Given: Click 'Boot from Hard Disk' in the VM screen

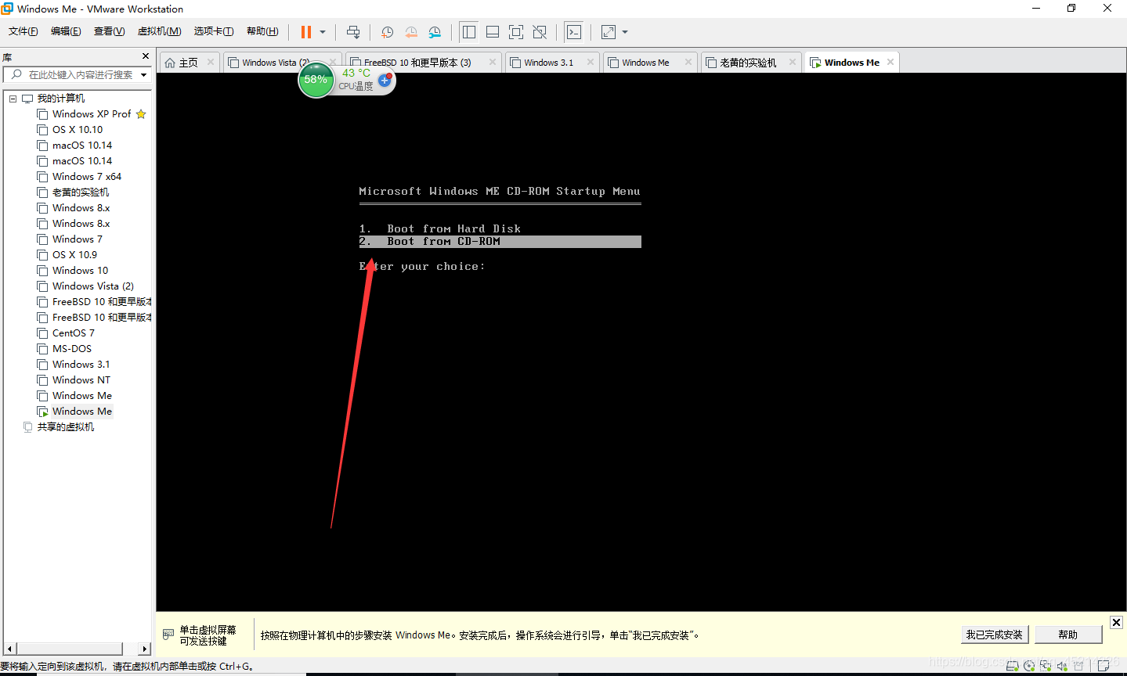Looking at the screenshot, I should 453,228.
